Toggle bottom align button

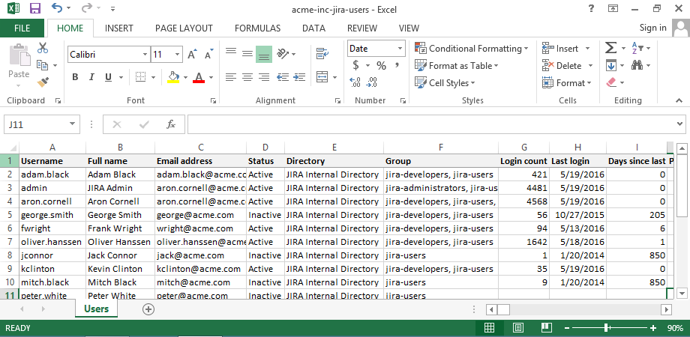coord(264,55)
